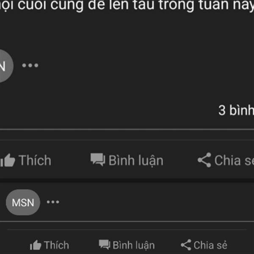The image size is (254, 254).
Task: Click the comment bubble icon in upper post
Action: tap(98, 160)
